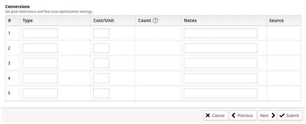306x124 pixels.
Task: Advance with the Next button
Action: click(x=267, y=116)
